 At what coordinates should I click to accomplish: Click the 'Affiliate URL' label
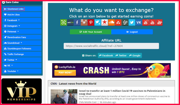pyautogui.click(x=111, y=40)
